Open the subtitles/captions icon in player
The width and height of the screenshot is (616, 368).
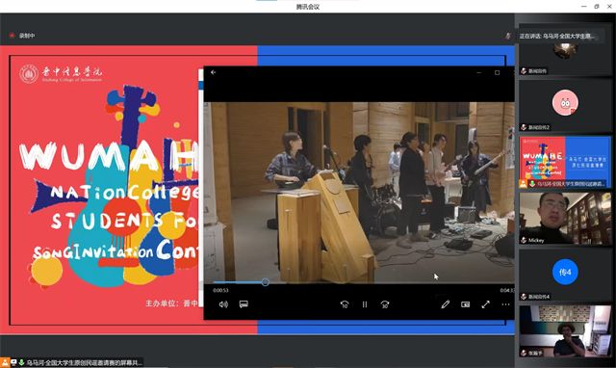244,304
